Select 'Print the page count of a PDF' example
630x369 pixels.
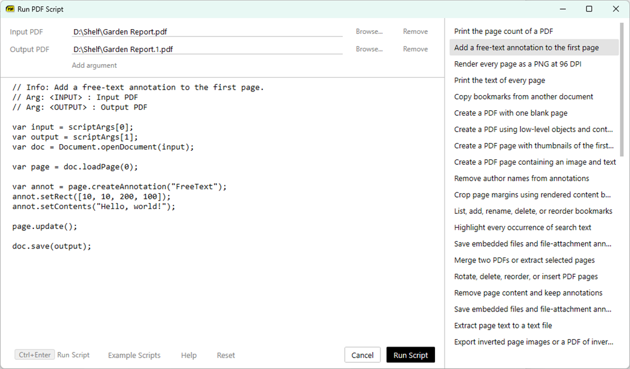pyautogui.click(x=534, y=32)
